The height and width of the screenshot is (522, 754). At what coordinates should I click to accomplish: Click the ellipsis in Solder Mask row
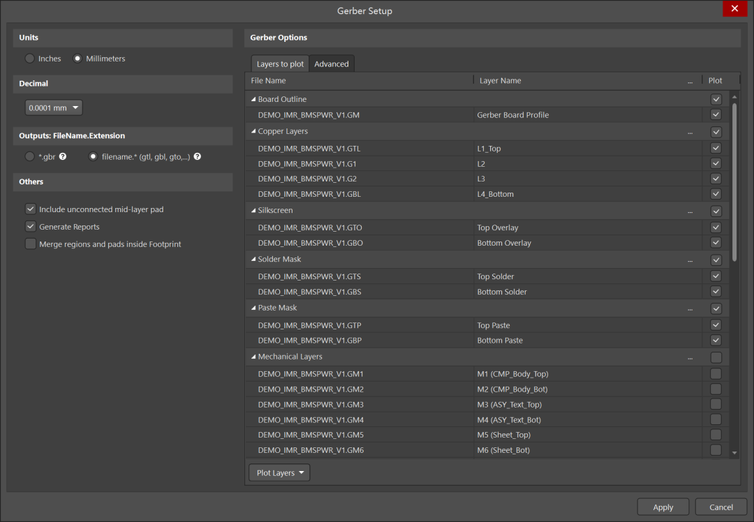[690, 260]
